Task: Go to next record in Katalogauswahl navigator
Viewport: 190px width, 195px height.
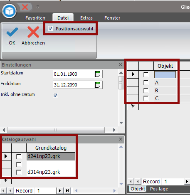Action: [60, 191]
